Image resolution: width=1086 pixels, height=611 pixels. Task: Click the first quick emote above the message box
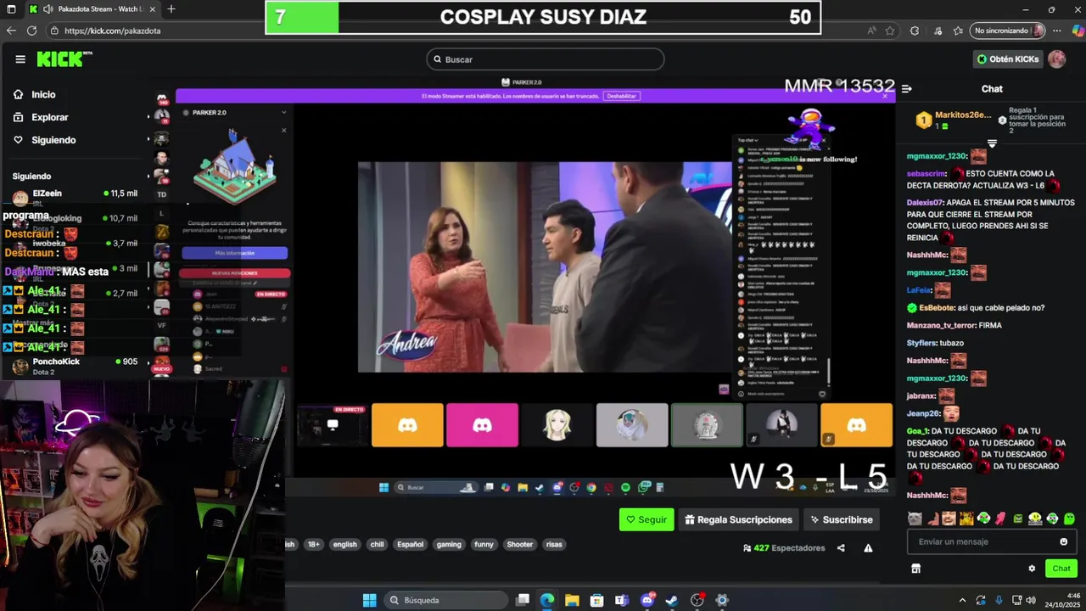(915, 519)
